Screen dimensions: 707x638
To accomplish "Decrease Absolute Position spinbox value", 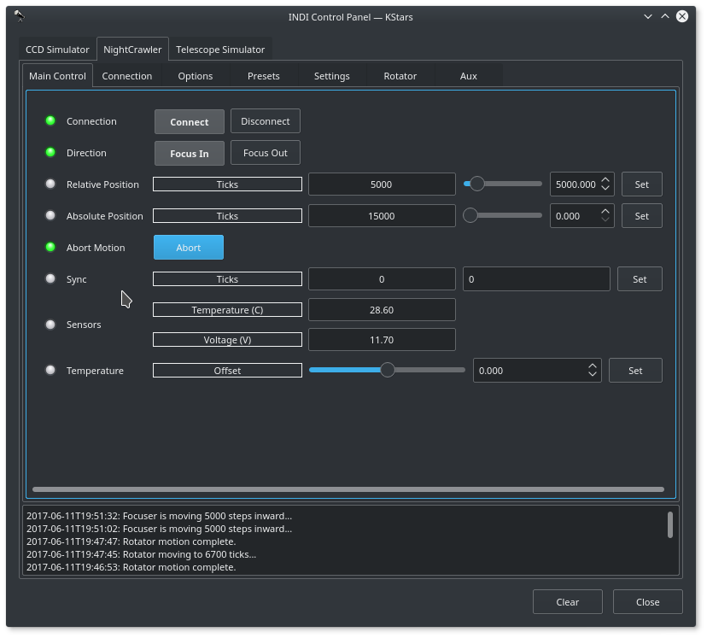I will pyautogui.click(x=605, y=220).
